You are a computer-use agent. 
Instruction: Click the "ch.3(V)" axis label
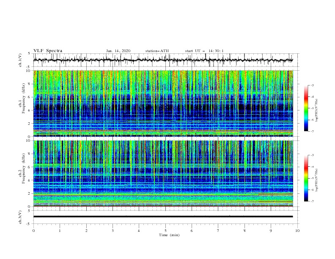click(20, 217)
